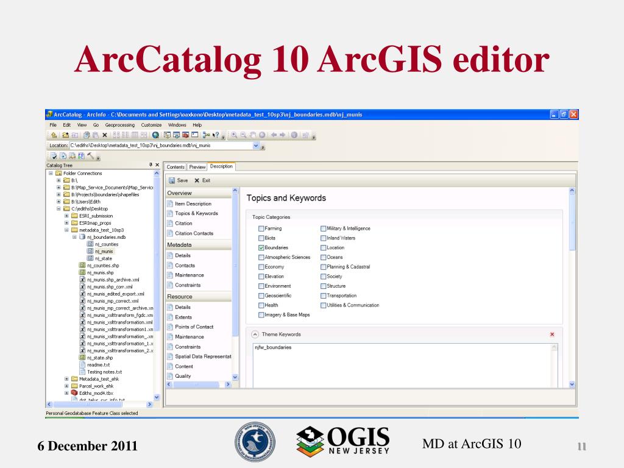Open the Citation Contacts page

194,233
